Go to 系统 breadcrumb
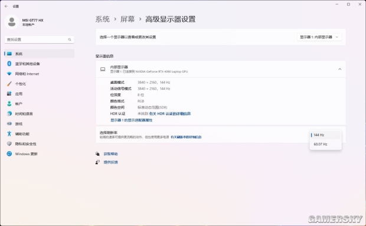Screen dimensions: 366x226 (103, 19)
